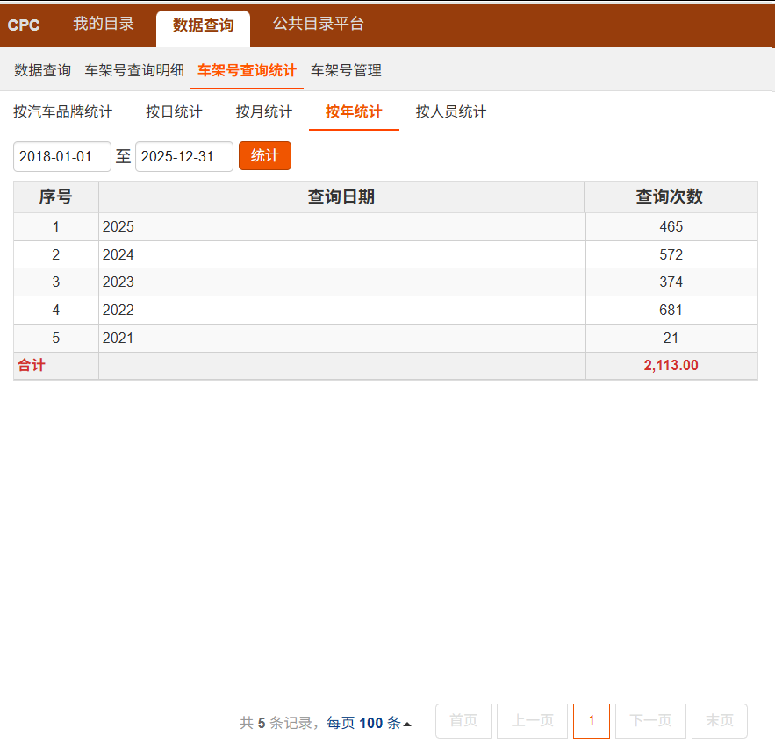Click the 2022 row in table
The height and width of the screenshot is (750, 775).
pos(341,311)
